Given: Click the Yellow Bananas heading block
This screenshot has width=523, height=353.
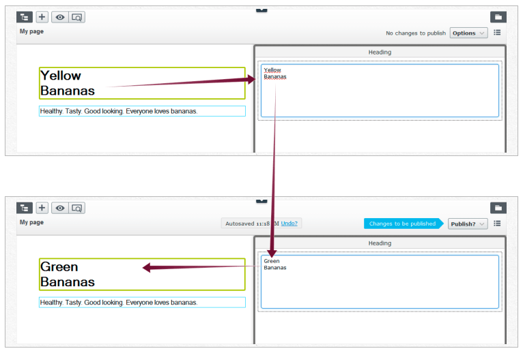Looking at the screenshot, I should [x=142, y=83].
